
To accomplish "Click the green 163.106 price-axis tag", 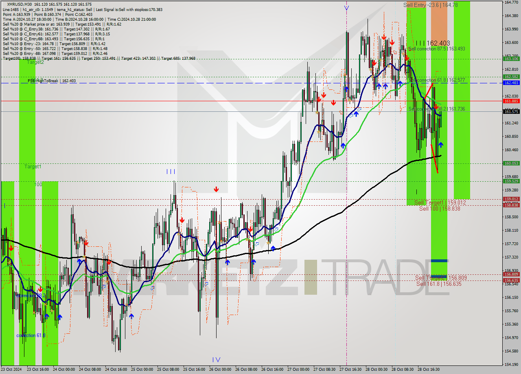I will click(x=511, y=59).
